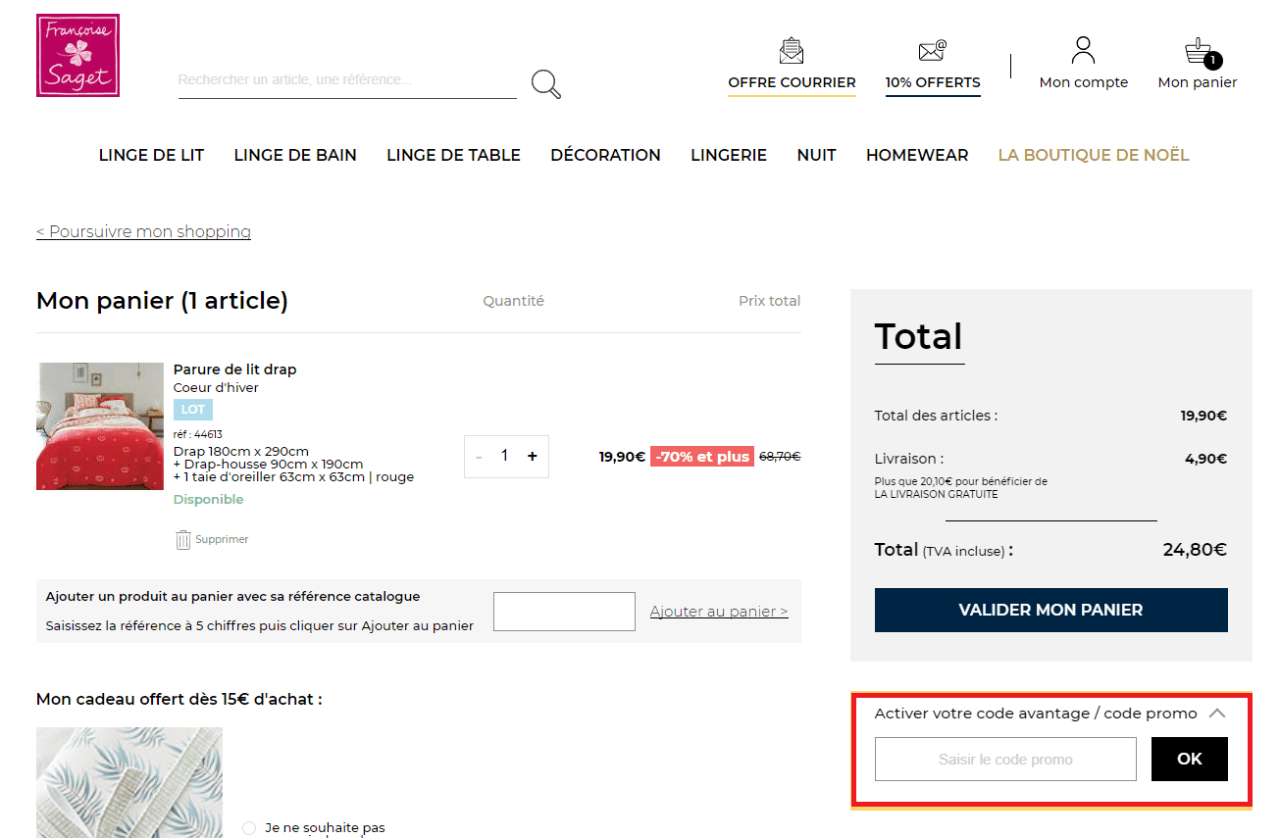Image resolution: width=1280 pixels, height=838 pixels.
Task: Click the Supprimer trash icon
Action: coord(183,539)
